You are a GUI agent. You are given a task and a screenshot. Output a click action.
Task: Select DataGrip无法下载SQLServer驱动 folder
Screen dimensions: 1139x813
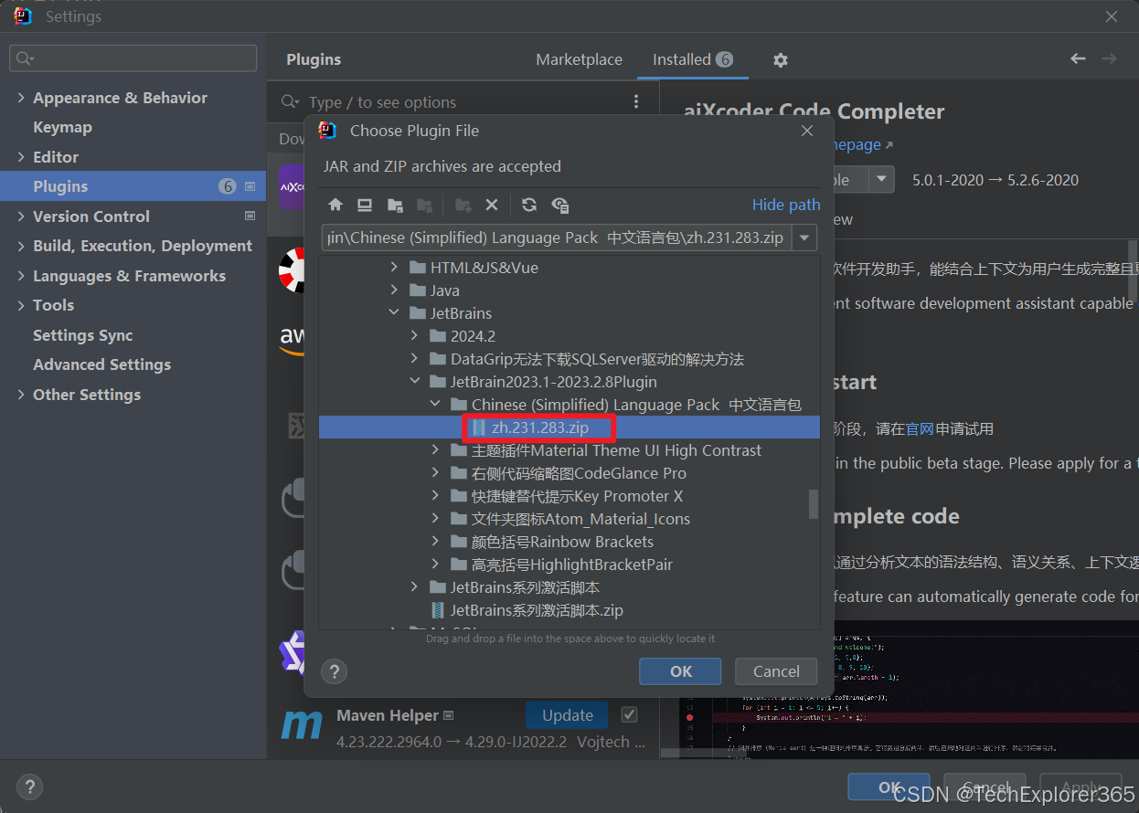point(597,359)
